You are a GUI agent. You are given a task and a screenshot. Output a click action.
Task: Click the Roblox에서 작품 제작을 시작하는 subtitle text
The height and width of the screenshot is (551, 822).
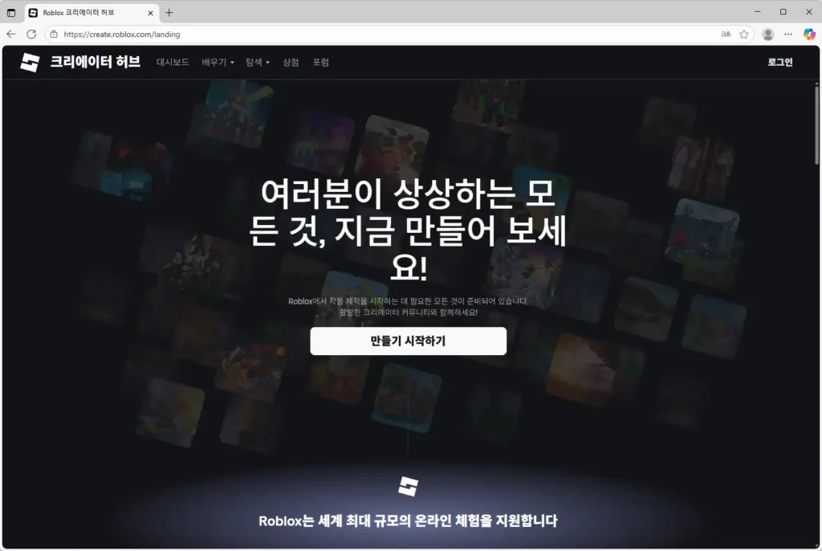point(408,307)
